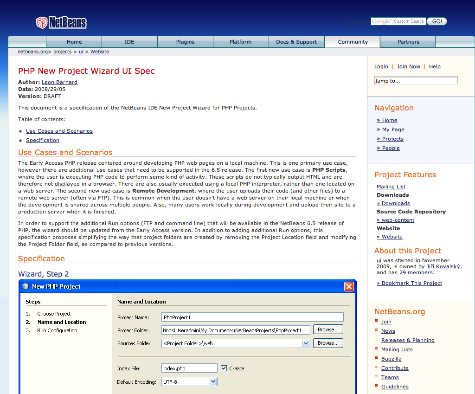Click the 'Wizard, Step 2' heading
Screen dimensions: 475x394
(43, 274)
